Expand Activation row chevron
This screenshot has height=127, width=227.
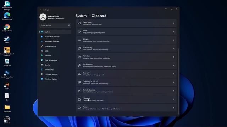173,57
